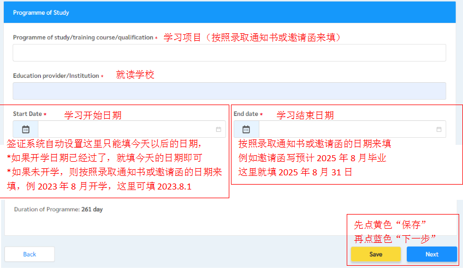463x269 pixels.
Task: Open the Start Date calendar picker button
Action: coord(26,130)
